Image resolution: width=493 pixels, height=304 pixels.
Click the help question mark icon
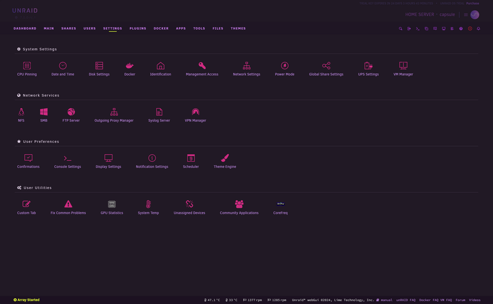(x=461, y=29)
